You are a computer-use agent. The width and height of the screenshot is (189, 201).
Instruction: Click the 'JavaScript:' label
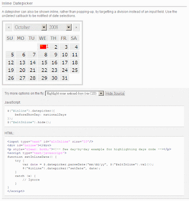point(13,102)
